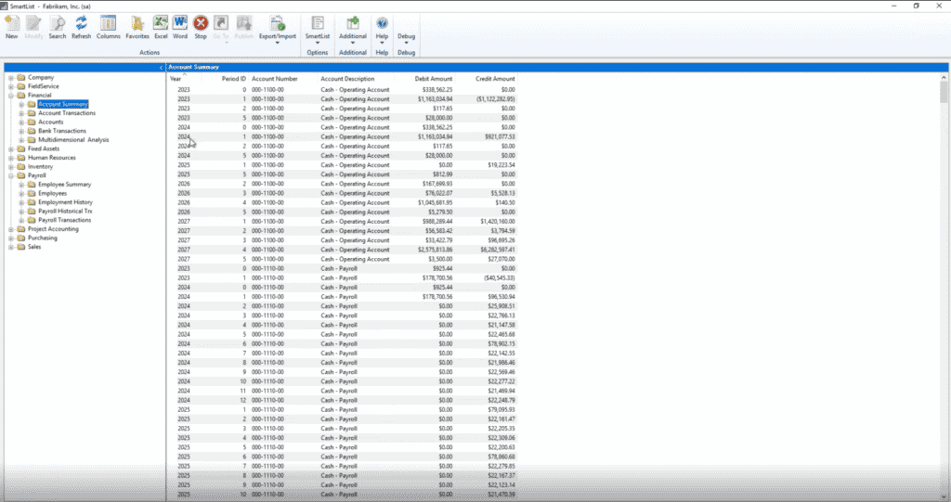Select the Account Transactions folder
Image resolution: width=951 pixels, height=502 pixels.
coord(69,113)
